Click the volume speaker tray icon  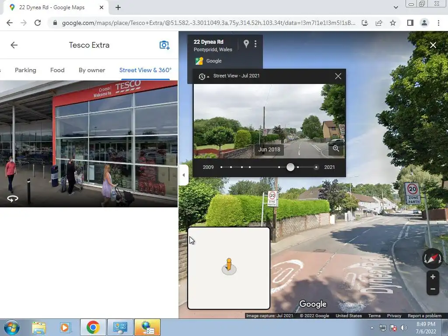tap(403, 328)
